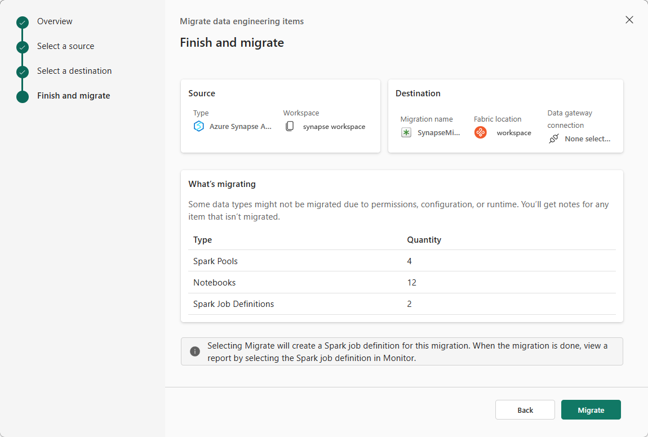Click the Azure Synapse Analytics icon

[x=199, y=126]
